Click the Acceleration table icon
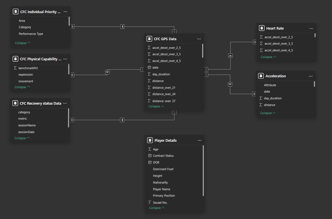 [x=261, y=76]
